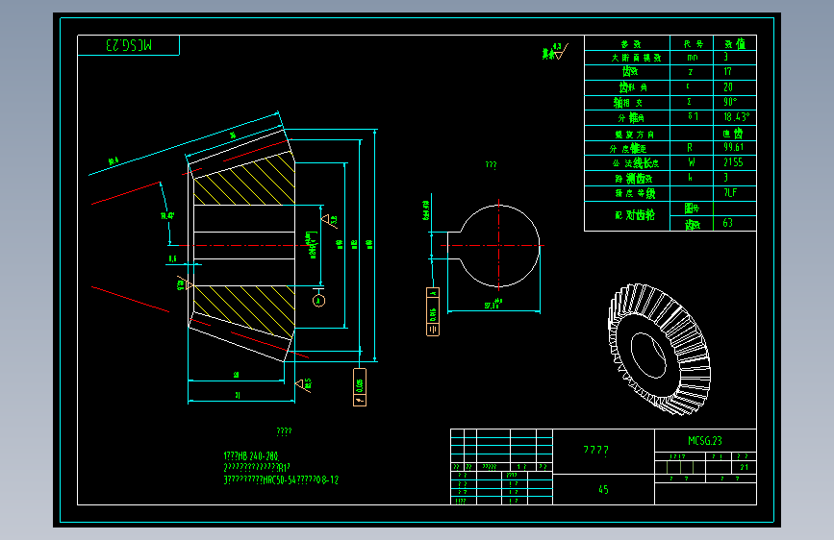Select the pressure angle value 20
The width and height of the screenshot is (834, 540).
tap(728, 86)
